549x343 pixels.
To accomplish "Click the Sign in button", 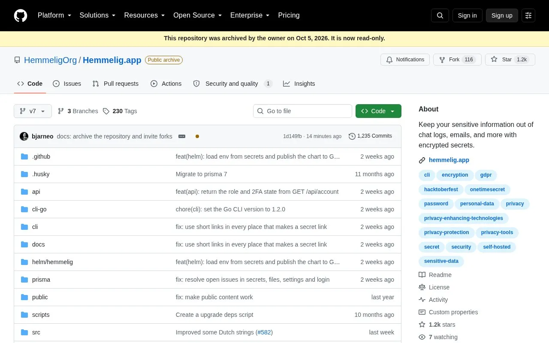I will click(x=467, y=15).
